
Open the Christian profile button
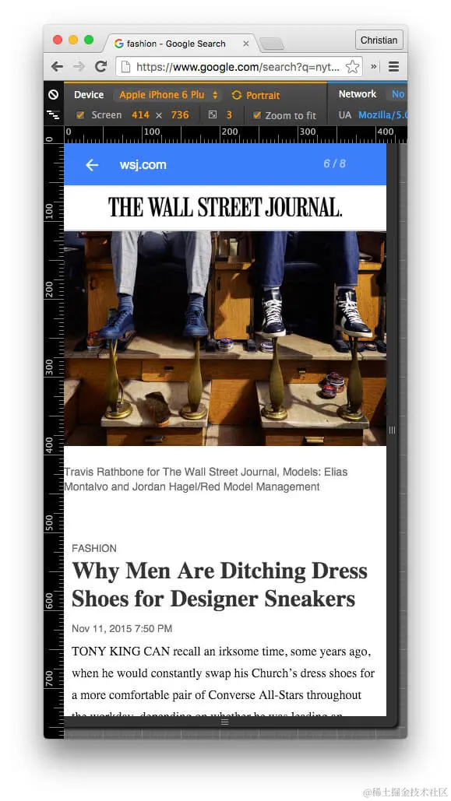tap(379, 40)
